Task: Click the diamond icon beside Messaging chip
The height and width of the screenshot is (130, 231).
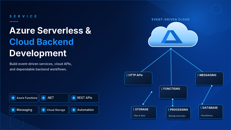Action: [13, 110]
